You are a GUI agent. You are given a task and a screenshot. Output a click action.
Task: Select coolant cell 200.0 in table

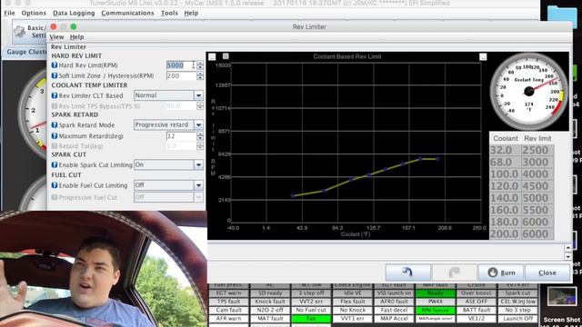pos(505,234)
